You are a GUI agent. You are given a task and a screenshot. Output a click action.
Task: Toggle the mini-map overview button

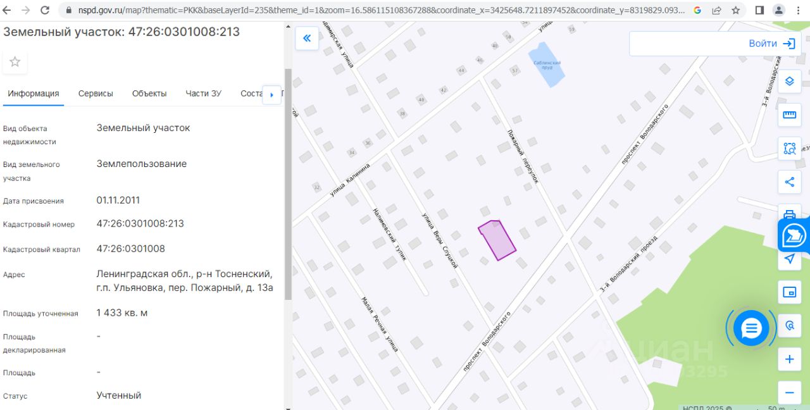tap(789, 292)
